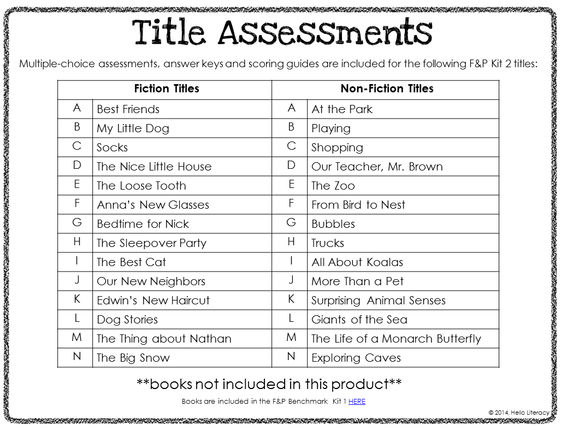Click From Bird to Nest entry

[358, 205]
